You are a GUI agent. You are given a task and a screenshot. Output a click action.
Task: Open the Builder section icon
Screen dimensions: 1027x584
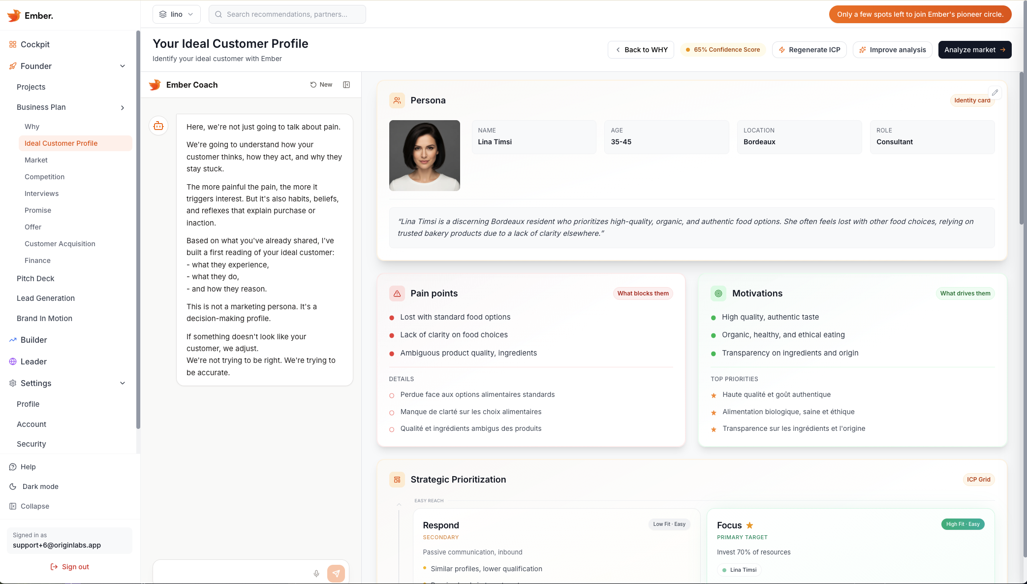point(12,340)
